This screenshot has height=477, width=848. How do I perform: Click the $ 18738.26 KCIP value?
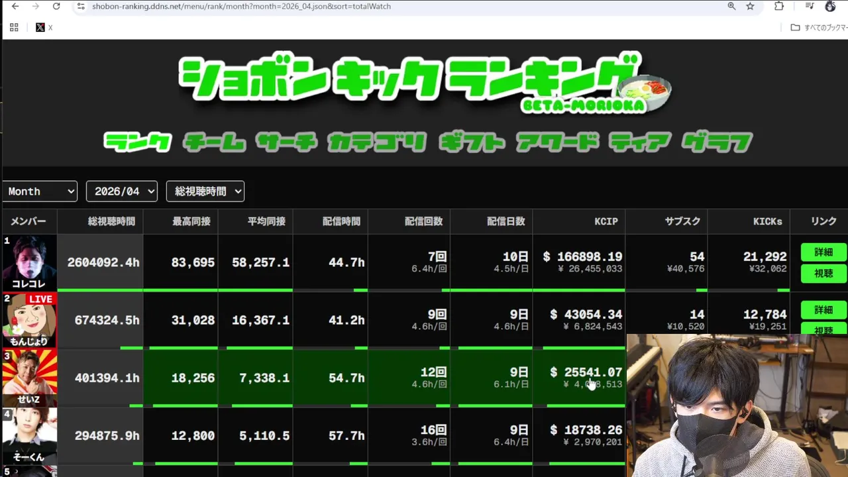[x=586, y=429]
